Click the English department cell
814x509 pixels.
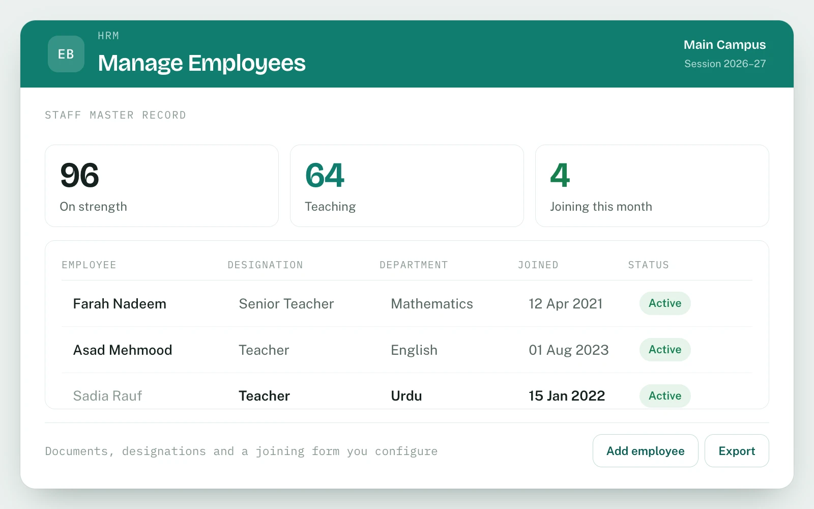pos(414,350)
